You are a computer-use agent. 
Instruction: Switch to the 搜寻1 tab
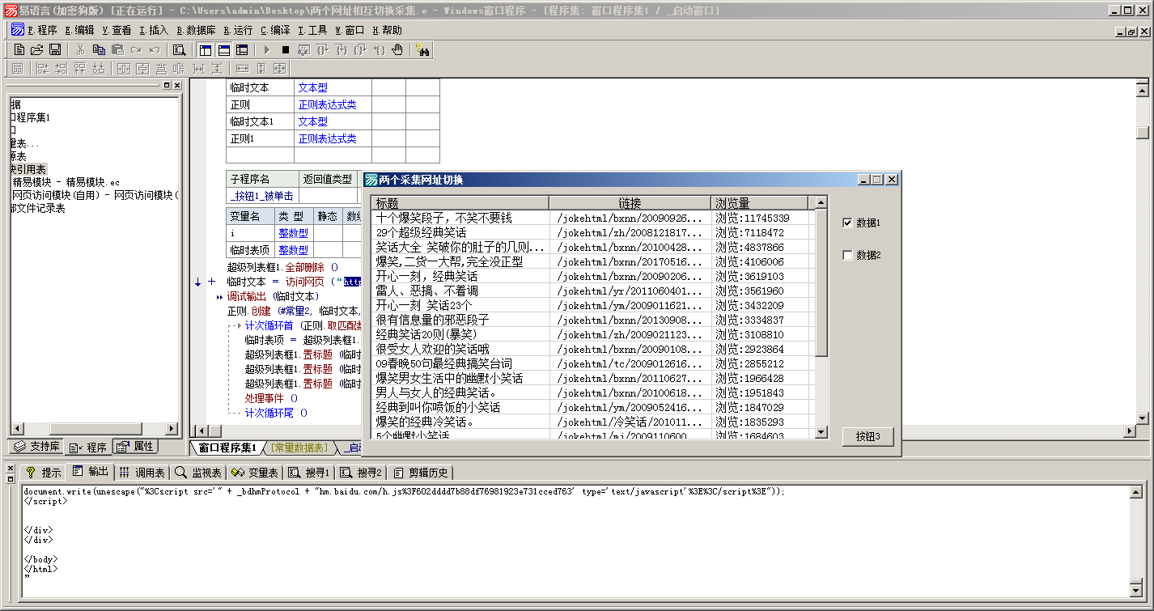[309, 472]
